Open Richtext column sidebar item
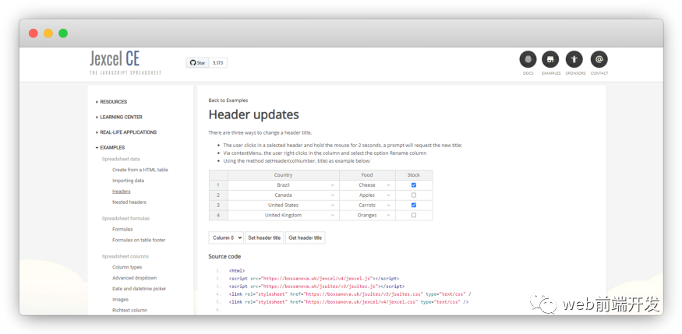Screen dimensions: 682x334 coord(129,310)
